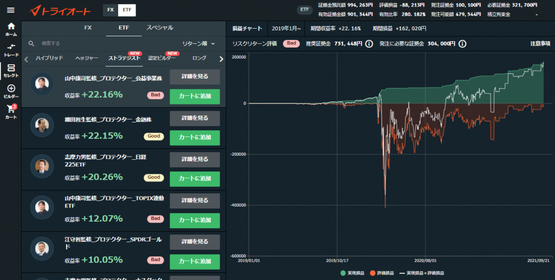Screen dimensions: 555x280
Task: Toggle 実現損益+評価損益 legend line
Action: coord(422,274)
